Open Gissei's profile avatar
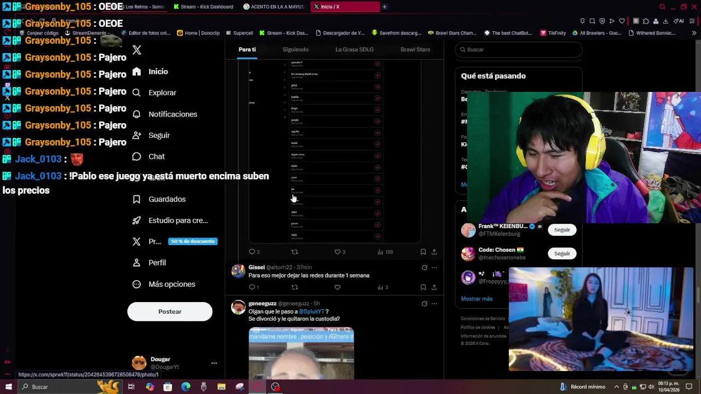This screenshot has height=394, width=701. tap(238, 271)
